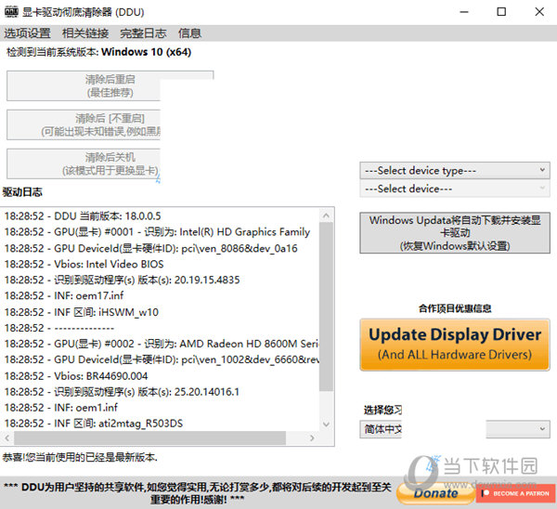The image size is (557, 509).
Task: Click the Donate button
Action: coord(435,493)
